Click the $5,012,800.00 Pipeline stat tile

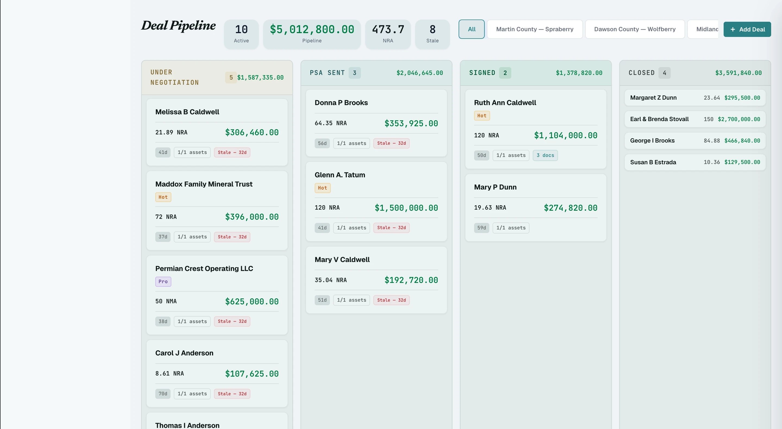[312, 34]
